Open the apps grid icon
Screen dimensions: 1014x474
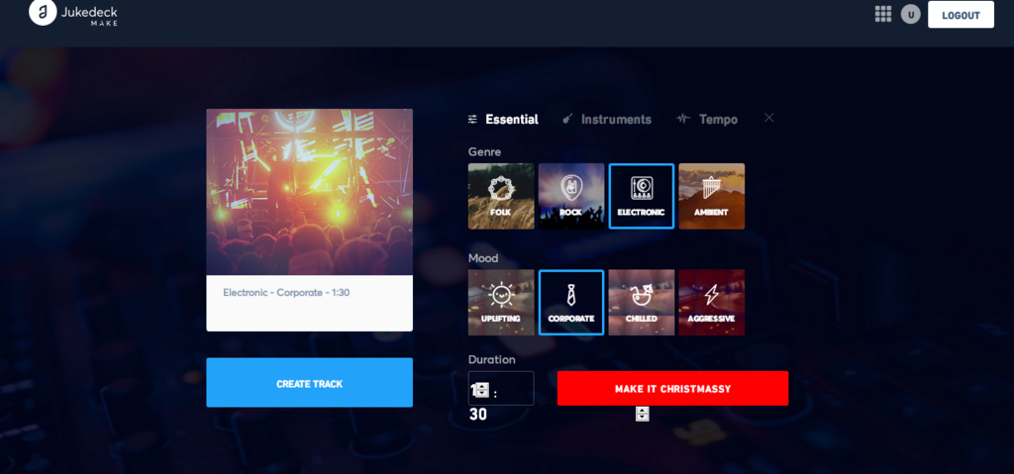pos(882,14)
